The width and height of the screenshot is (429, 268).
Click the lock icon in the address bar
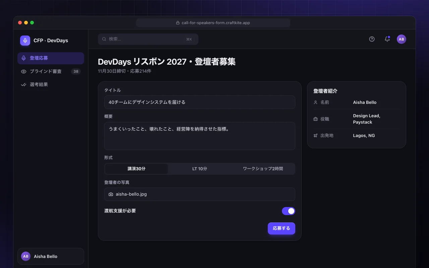tap(178, 23)
